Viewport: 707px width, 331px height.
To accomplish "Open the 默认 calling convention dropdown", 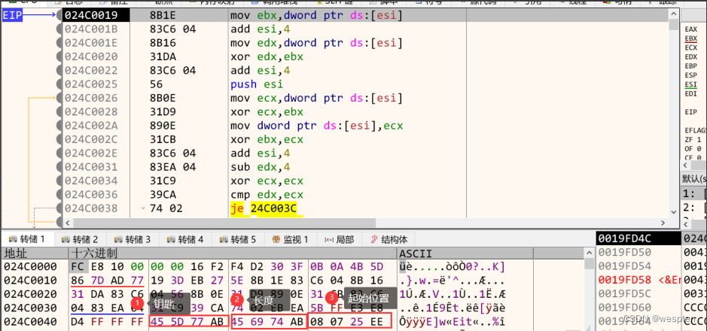I will click(x=693, y=178).
